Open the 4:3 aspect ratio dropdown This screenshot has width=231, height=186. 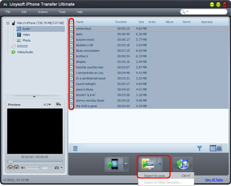[x=47, y=105]
